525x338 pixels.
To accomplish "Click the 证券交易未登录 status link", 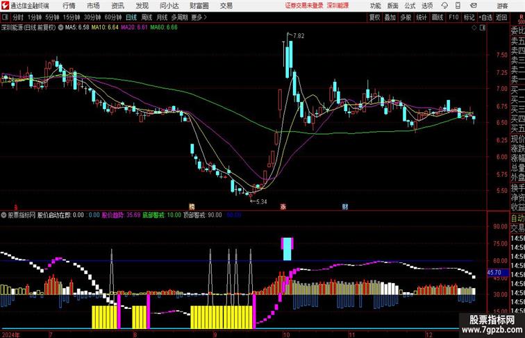I will pos(304,6).
